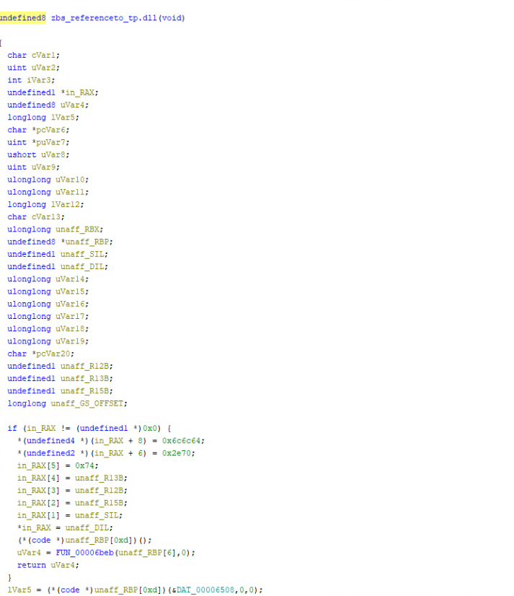Select the cVar1 variable declaration
The width and height of the screenshot is (514, 596).
pos(47,56)
